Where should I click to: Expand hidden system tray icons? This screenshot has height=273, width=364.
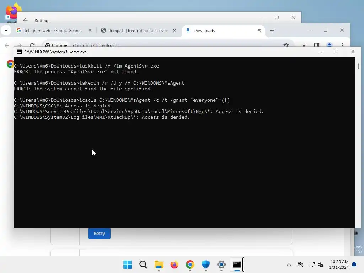coord(289,264)
